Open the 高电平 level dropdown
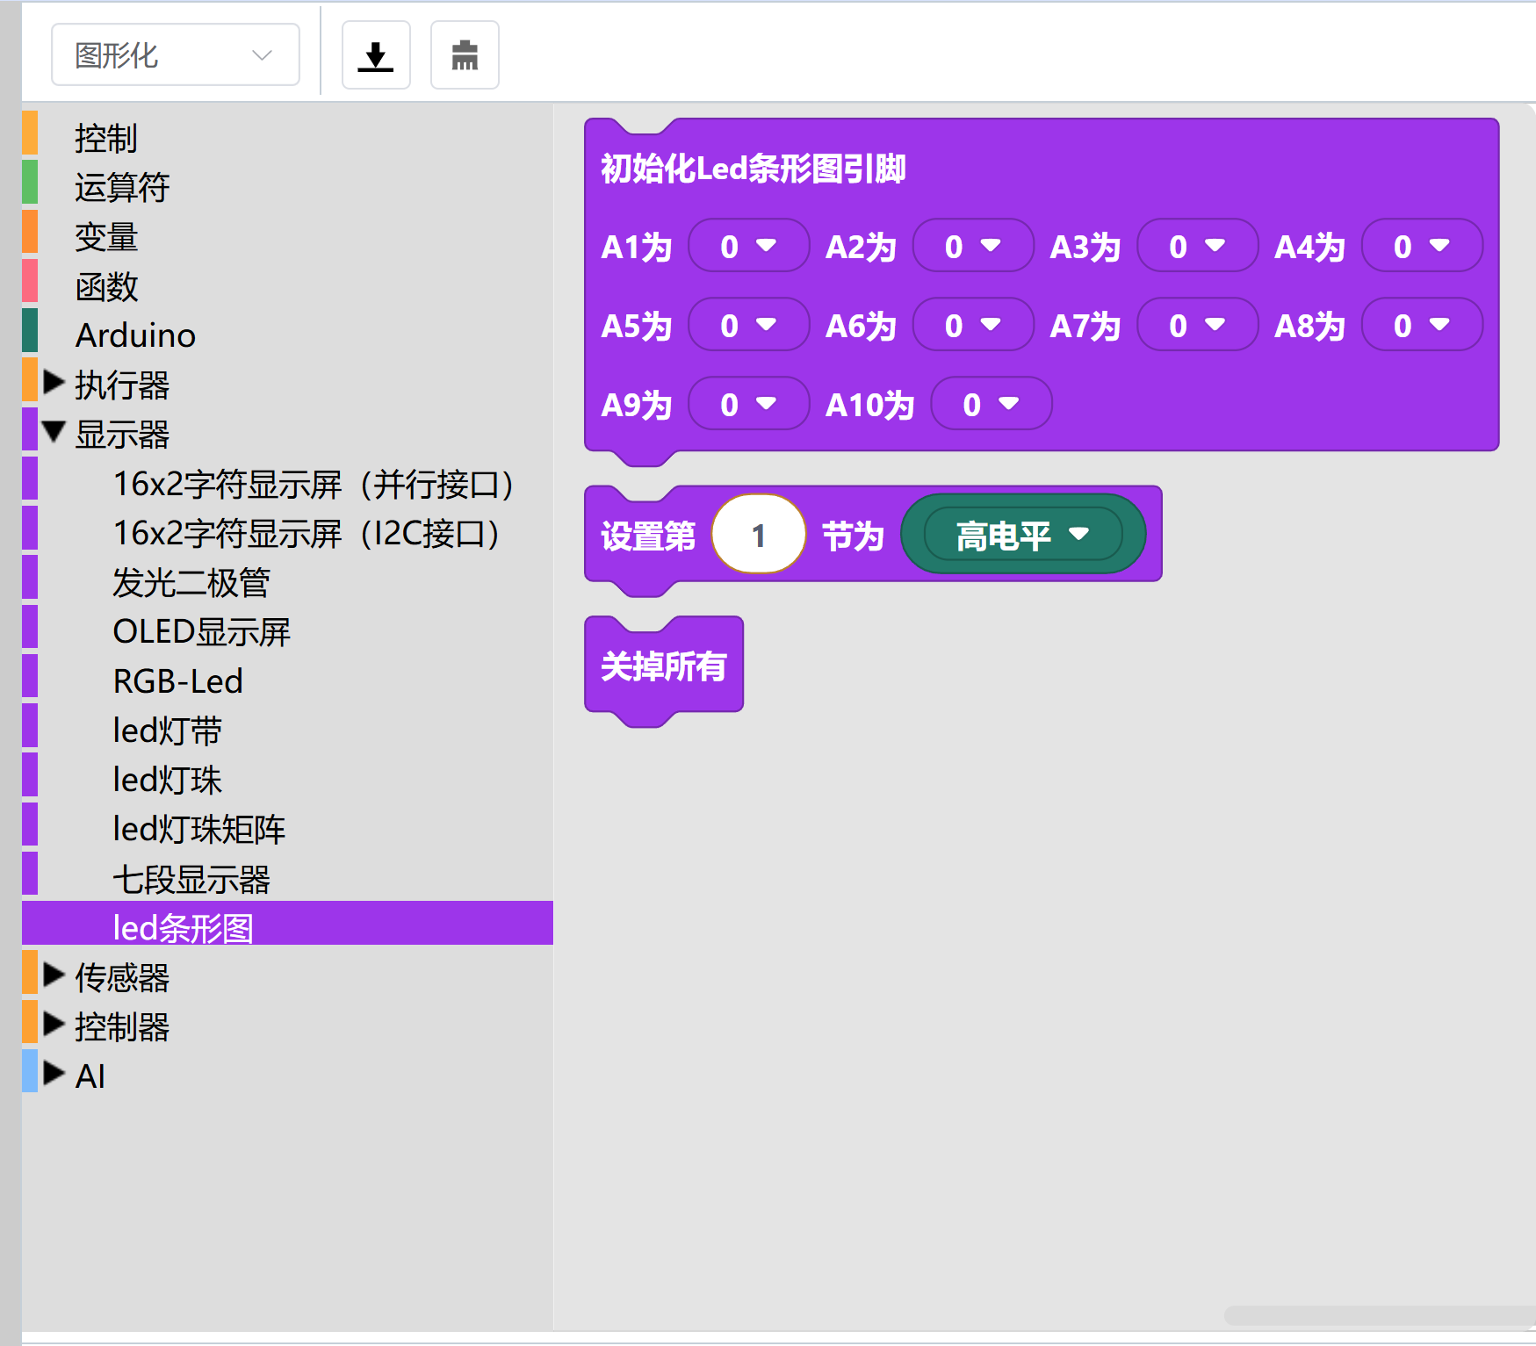This screenshot has height=1346, width=1536. point(1022,535)
